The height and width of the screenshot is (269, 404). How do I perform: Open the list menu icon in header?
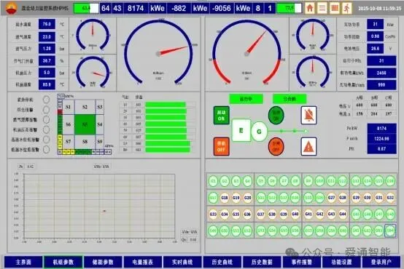tap(322, 8)
